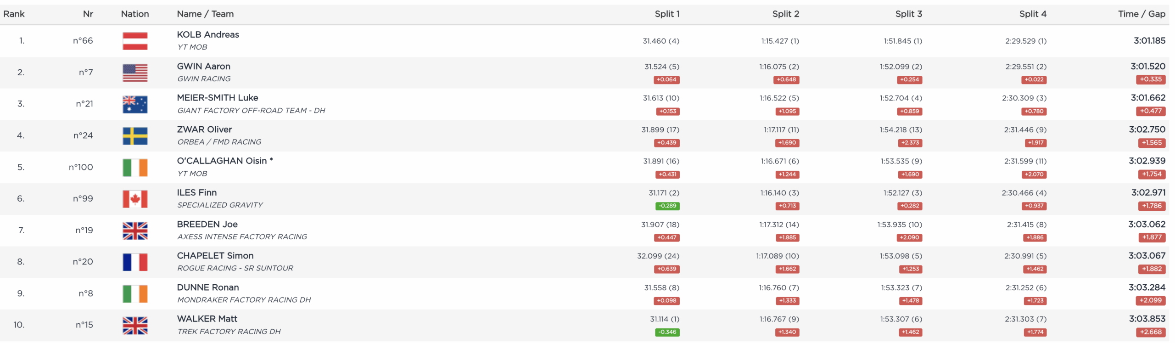Open rider KOLB Andreas
1175x343 pixels.
pyautogui.click(x=208, y=34)
